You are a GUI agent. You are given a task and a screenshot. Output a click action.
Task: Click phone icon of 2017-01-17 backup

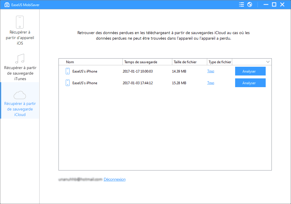click(68, 71)
